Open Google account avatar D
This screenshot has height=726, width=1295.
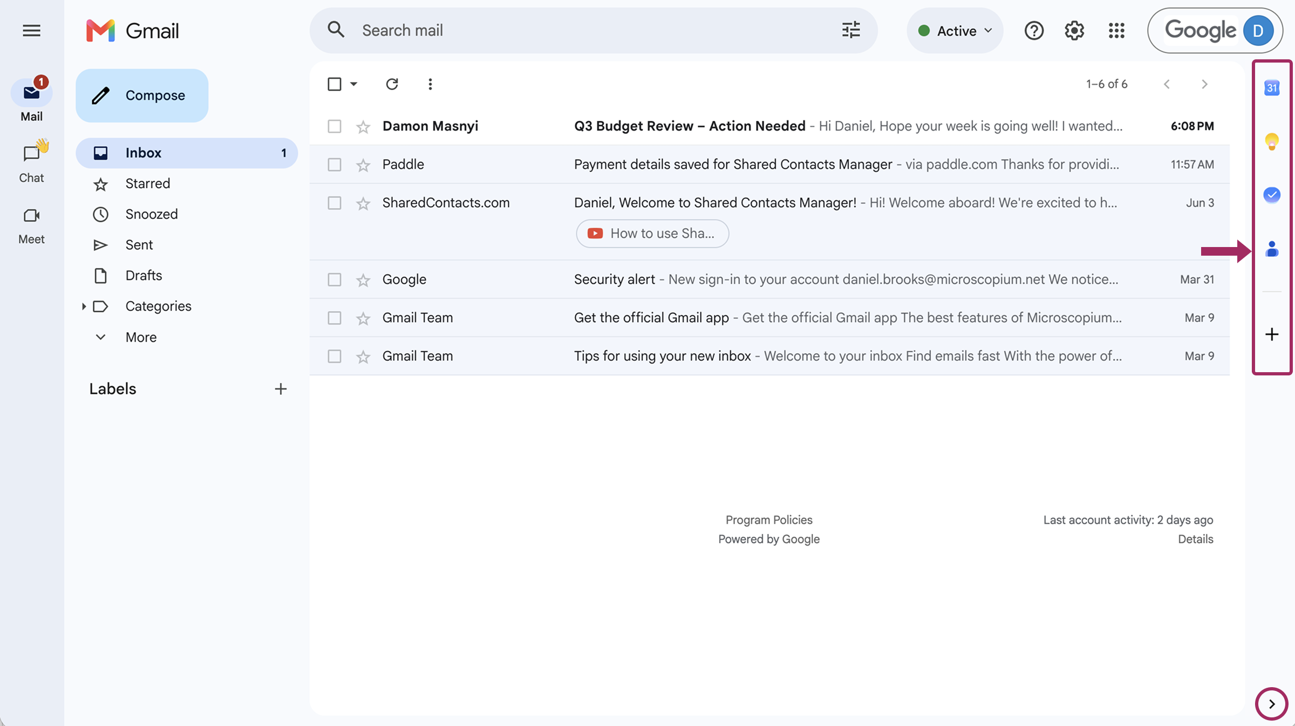click(x=1258, y=31)
